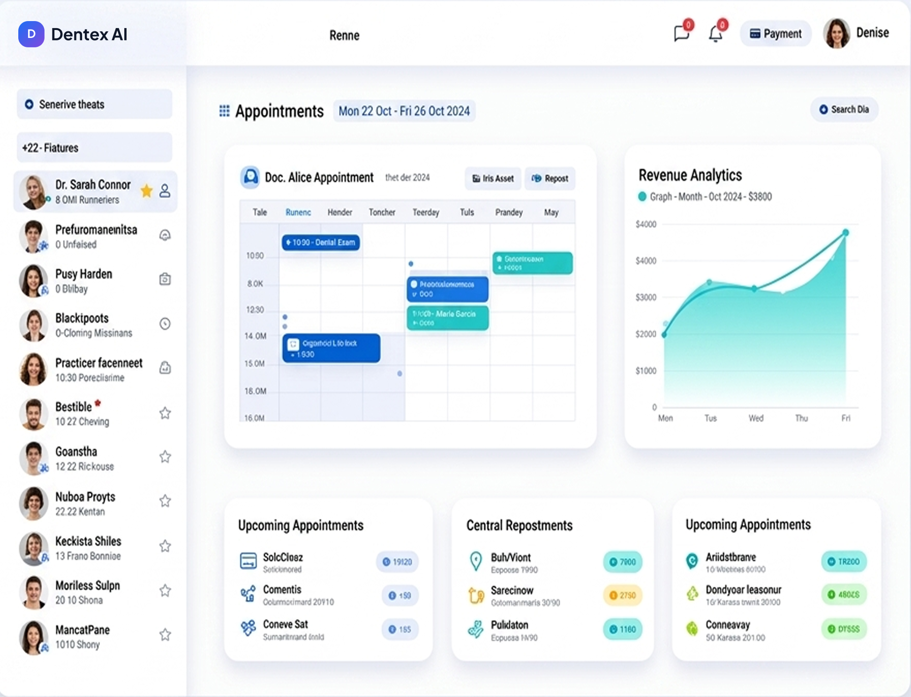Select the +22 - Fiatures sidebar item

coord(95,148)
